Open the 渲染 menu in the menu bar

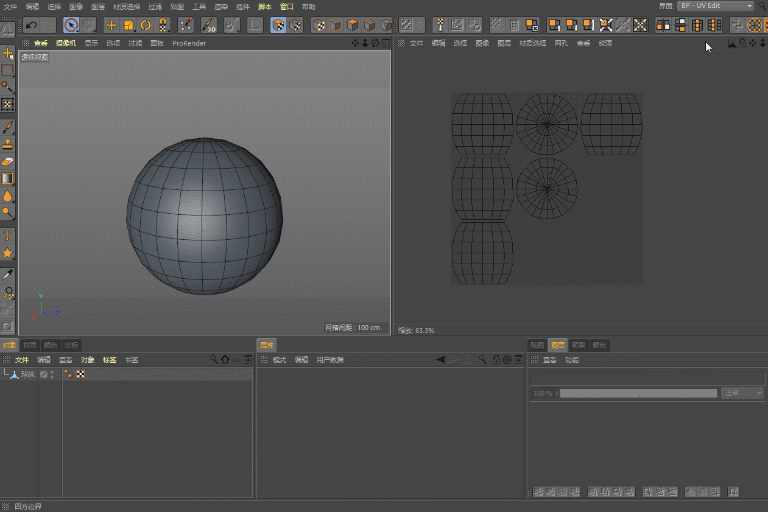tap(220, 7)
